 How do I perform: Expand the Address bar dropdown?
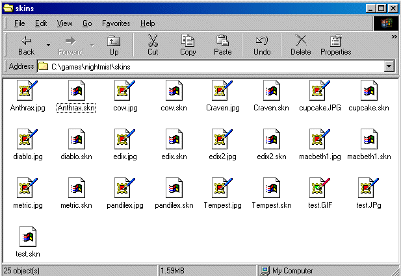coord(389,66)
